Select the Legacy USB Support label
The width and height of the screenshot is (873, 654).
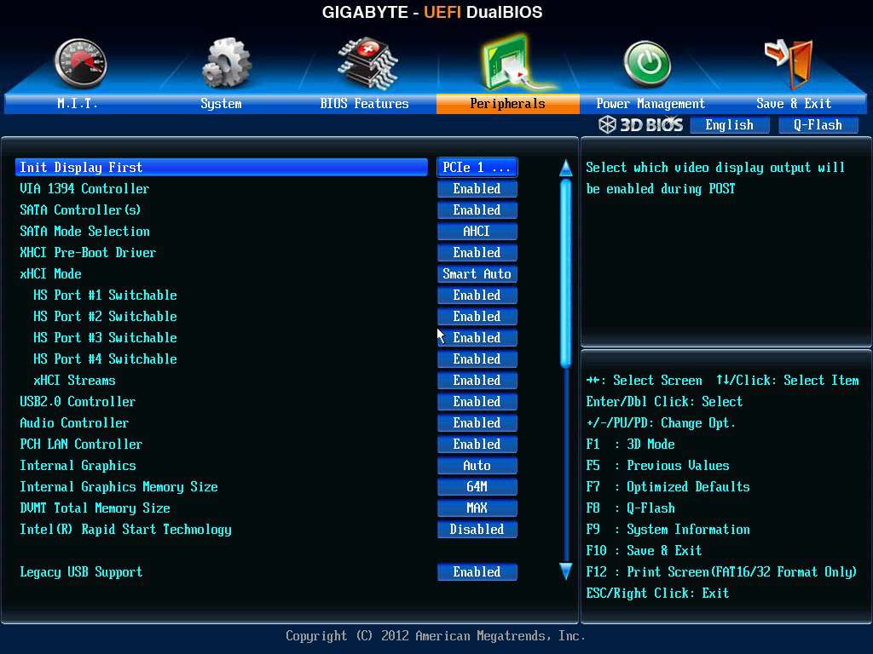tap(81, 572)
